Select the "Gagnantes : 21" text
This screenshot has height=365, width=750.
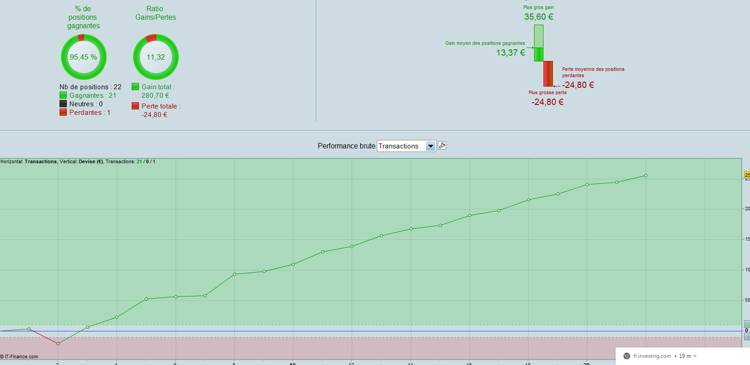(x=93, y=96)
